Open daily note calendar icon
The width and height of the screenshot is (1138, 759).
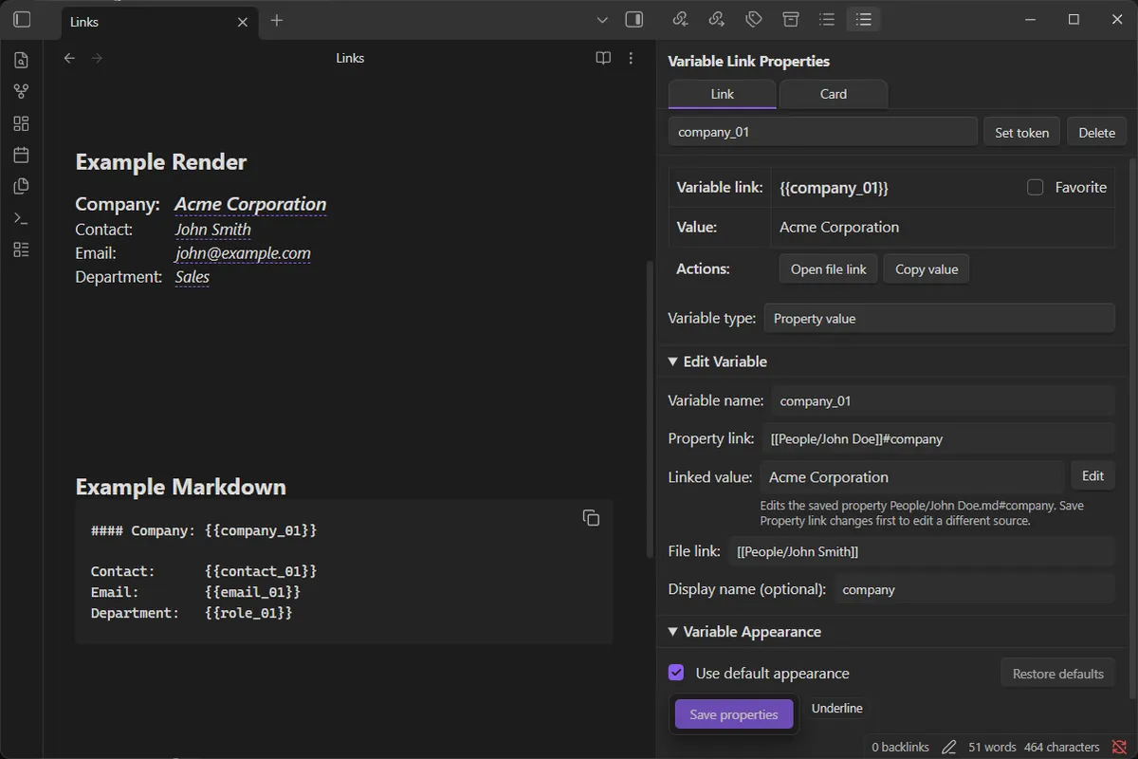tap(22, 155)
